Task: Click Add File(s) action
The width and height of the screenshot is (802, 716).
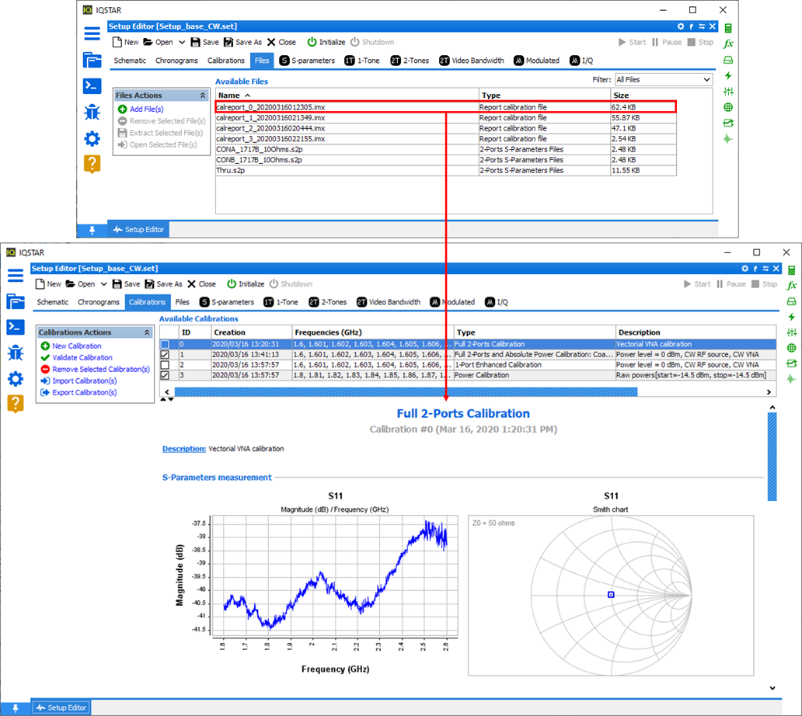Action: click(141, 109)
